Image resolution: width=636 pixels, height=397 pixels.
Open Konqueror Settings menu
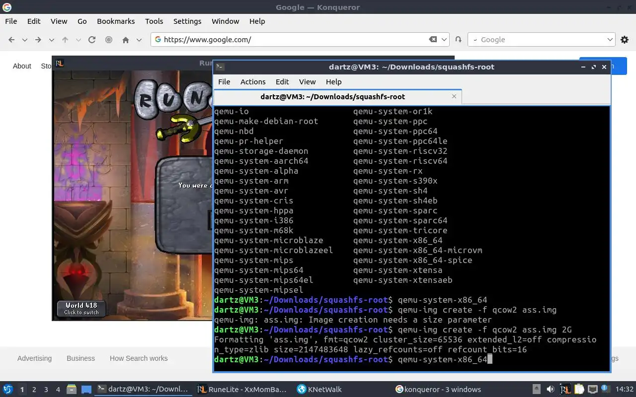[x=187, y=21]
